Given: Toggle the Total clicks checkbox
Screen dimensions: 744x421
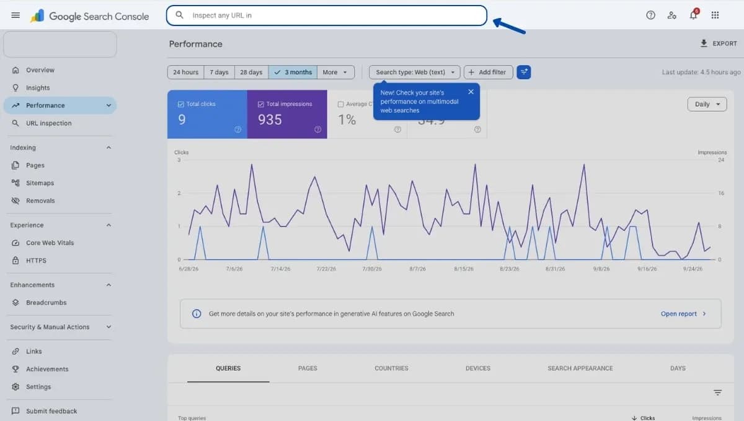Looking at the screenshot, I should click(180, 104).
